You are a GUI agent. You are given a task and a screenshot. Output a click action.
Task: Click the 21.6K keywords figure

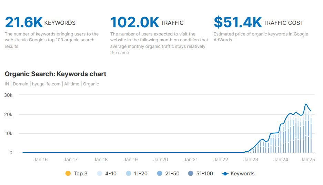pyautogui.click(x=24, y=22)
